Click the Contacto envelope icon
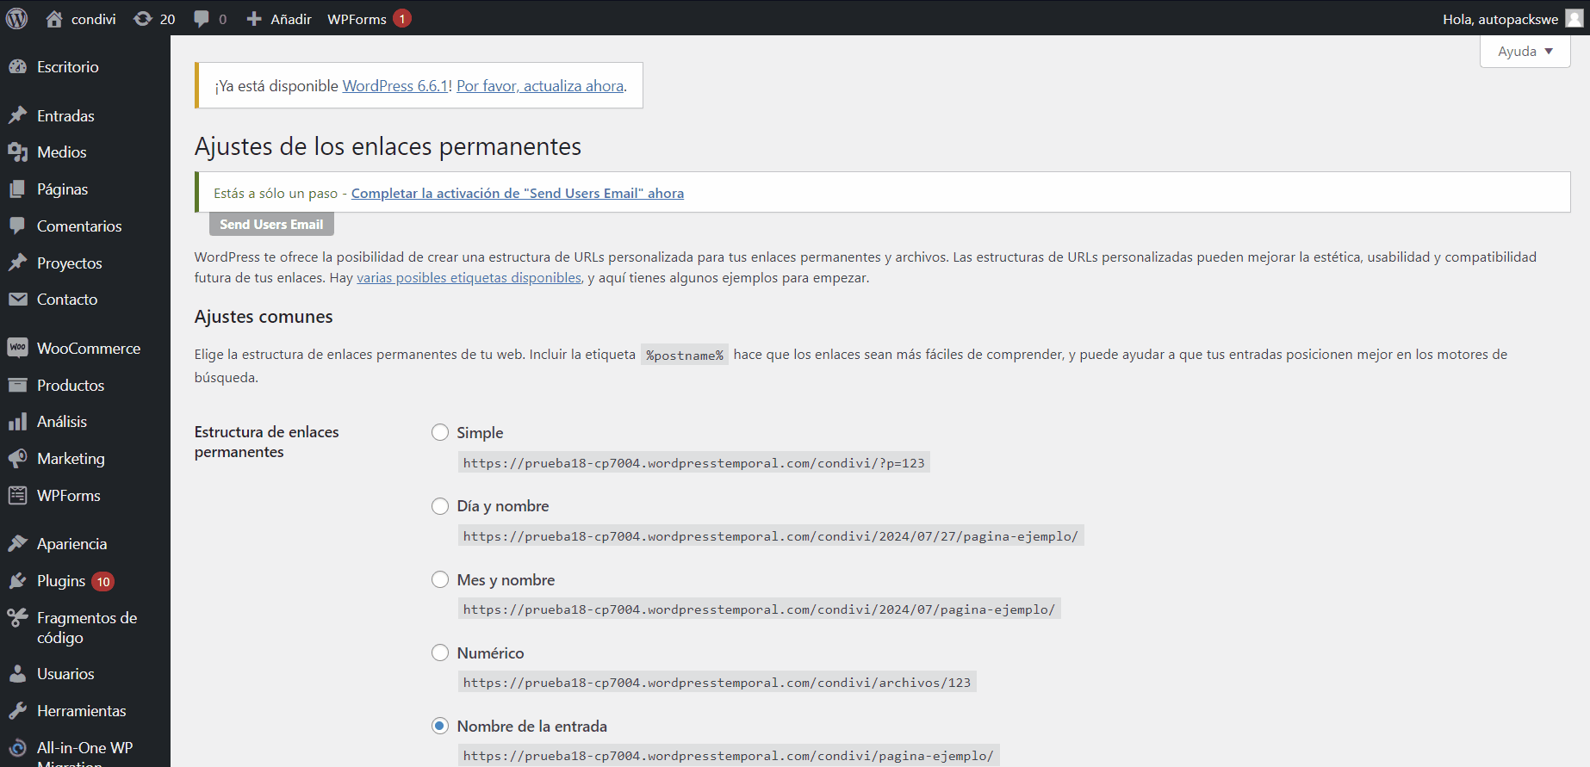The width and height of the screenshot is (1590, 767). (17, 299)
